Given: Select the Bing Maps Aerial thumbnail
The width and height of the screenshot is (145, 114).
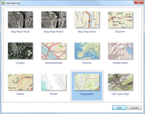Looking at the screenshot, I should pos(20,19).
